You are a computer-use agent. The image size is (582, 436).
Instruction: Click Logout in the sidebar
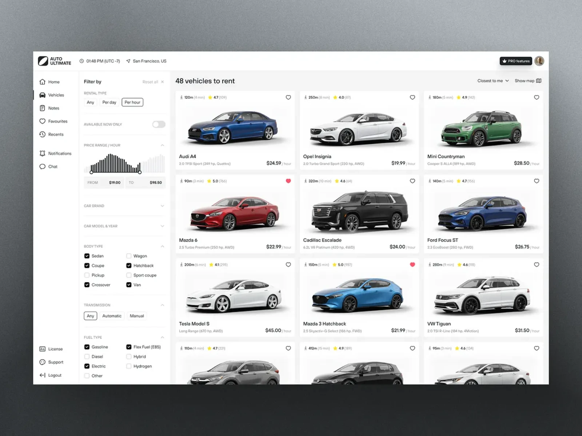coord(50,375)
